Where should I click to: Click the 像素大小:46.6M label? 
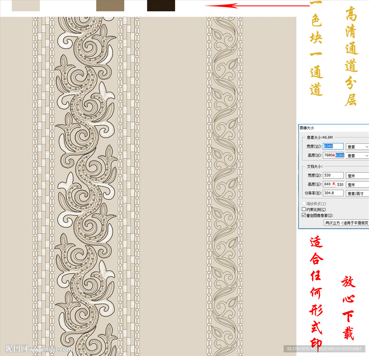pyautogui.click(x=320, y=137)
